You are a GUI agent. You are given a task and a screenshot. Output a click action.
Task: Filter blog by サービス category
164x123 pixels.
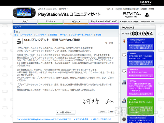[x=64, y=35]
